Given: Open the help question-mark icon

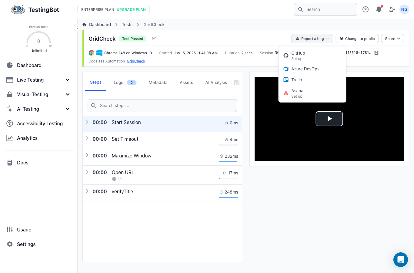Looking at the screenshot, I should 366,9.
